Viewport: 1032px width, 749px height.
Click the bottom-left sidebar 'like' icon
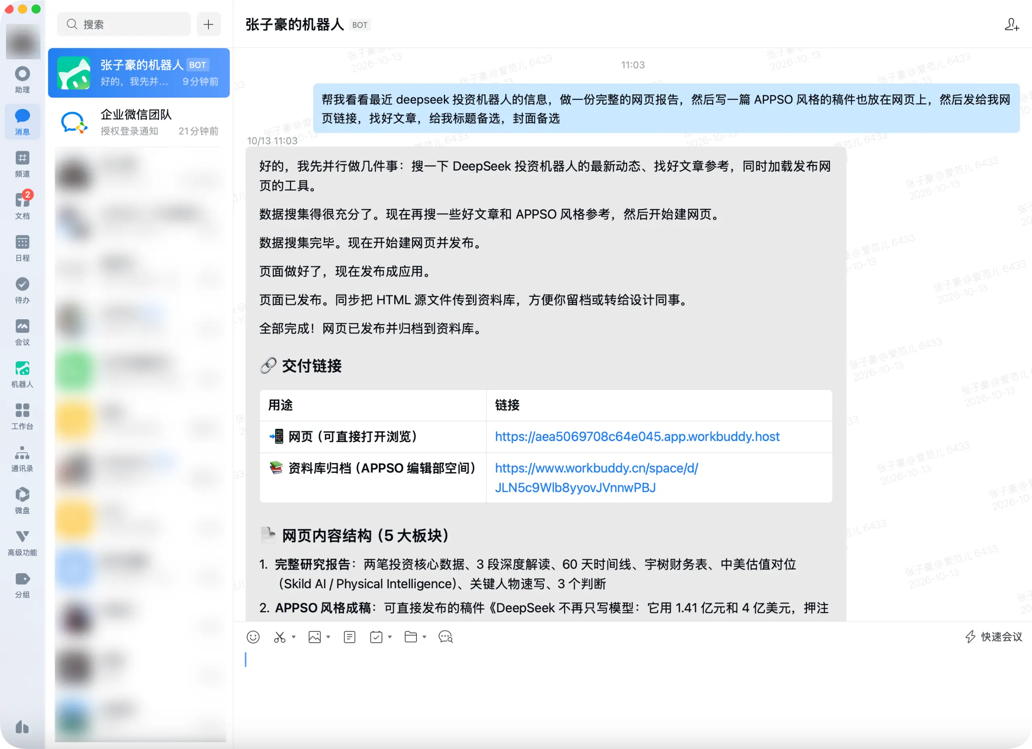22,727
